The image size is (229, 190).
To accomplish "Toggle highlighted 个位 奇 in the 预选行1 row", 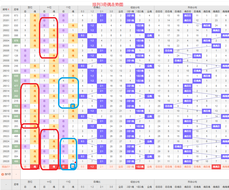I will pyautogui.click(x=63, y=167).
